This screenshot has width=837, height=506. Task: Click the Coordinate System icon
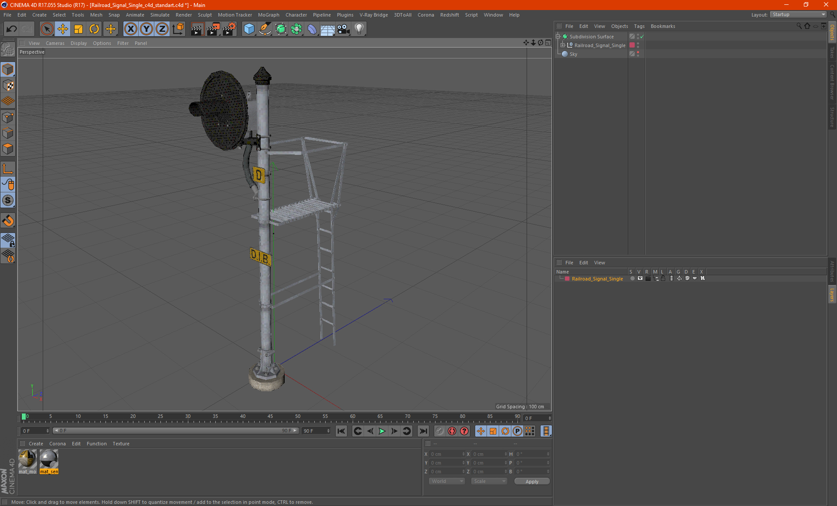[178, 29]
